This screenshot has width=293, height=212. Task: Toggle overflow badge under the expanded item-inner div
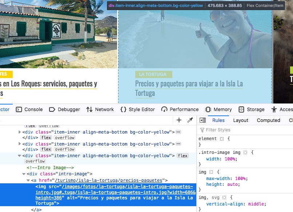click(35, 161)
